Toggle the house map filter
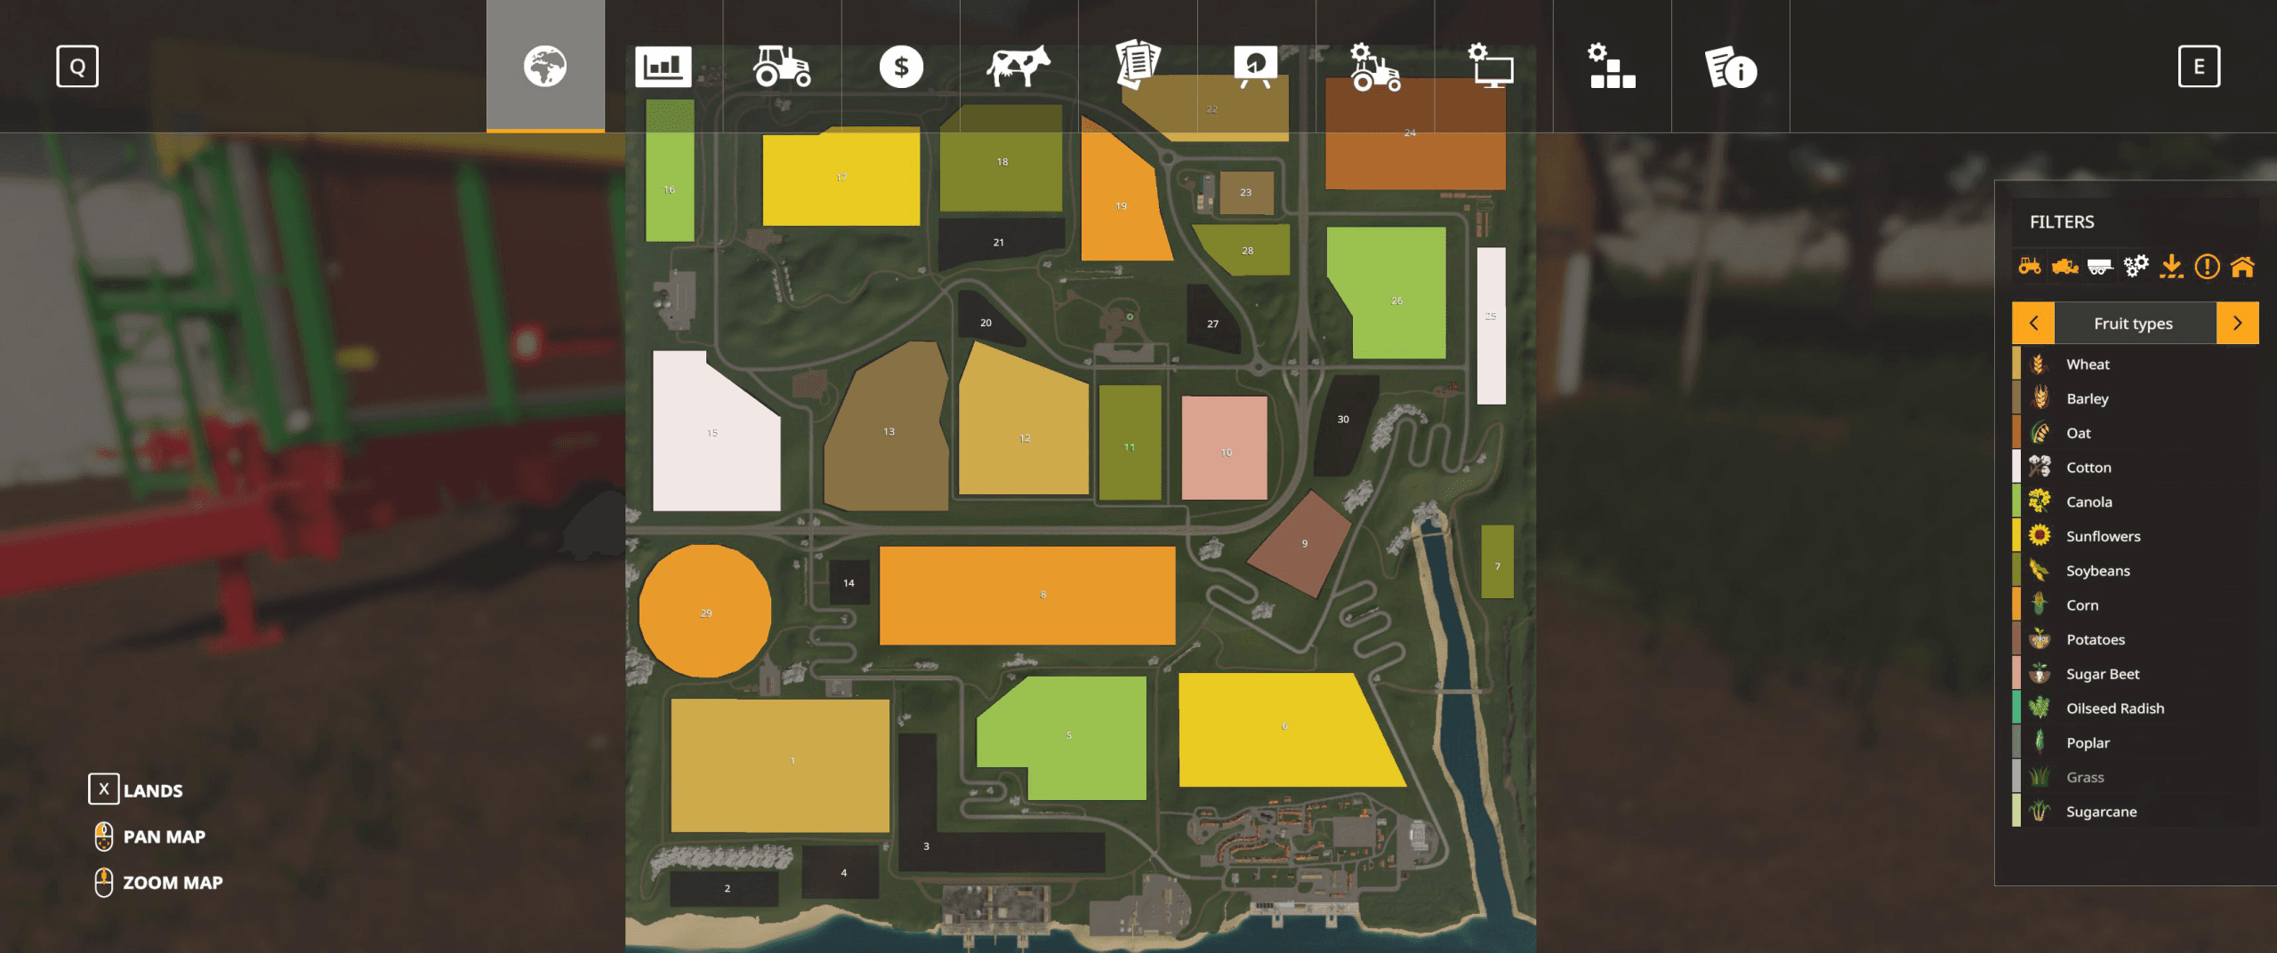This screenshot has height=953, width=2277. tap(2242, 266)
